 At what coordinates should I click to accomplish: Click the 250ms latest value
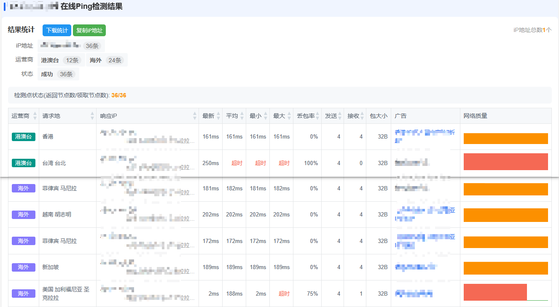click(x=211, y=163)
